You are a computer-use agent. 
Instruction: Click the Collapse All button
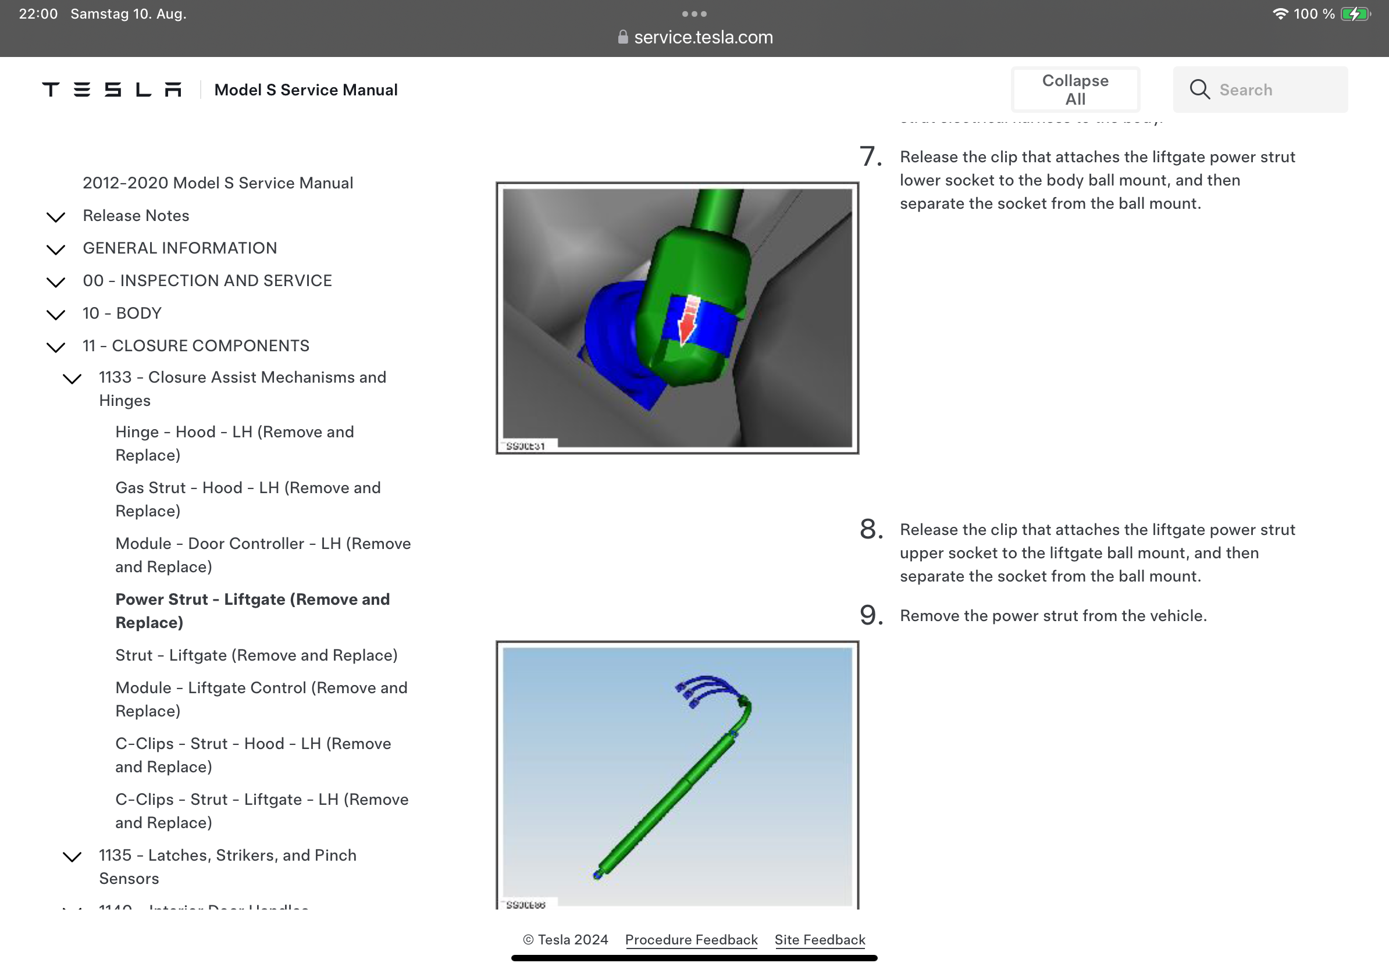(x=1075, y=90)
